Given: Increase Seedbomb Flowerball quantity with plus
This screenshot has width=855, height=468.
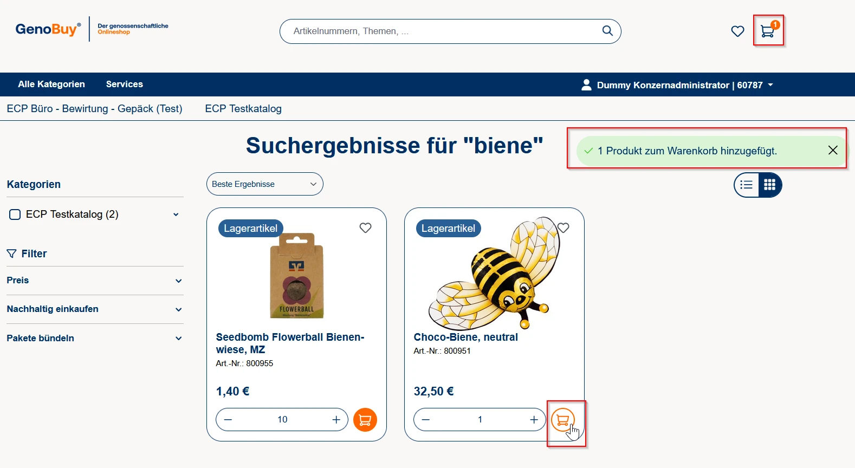Looking at the screenshot, I should click(336, 420).
